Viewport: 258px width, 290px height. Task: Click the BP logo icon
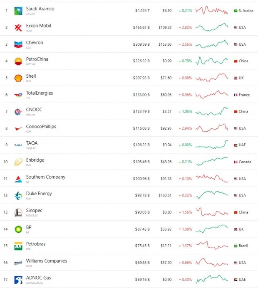click(x=18, y=229)
